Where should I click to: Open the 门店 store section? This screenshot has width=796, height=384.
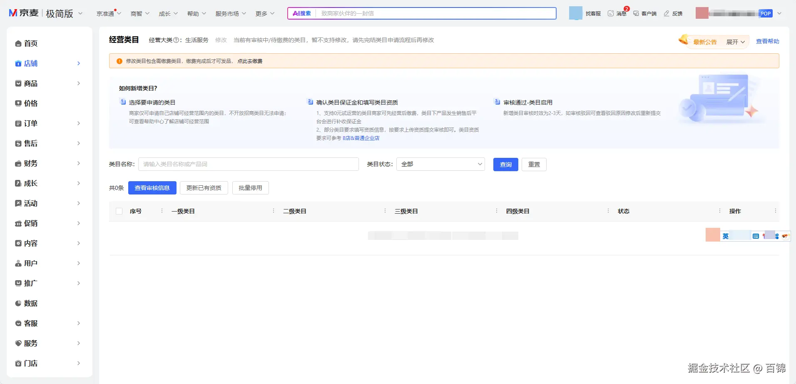[30, 363]
